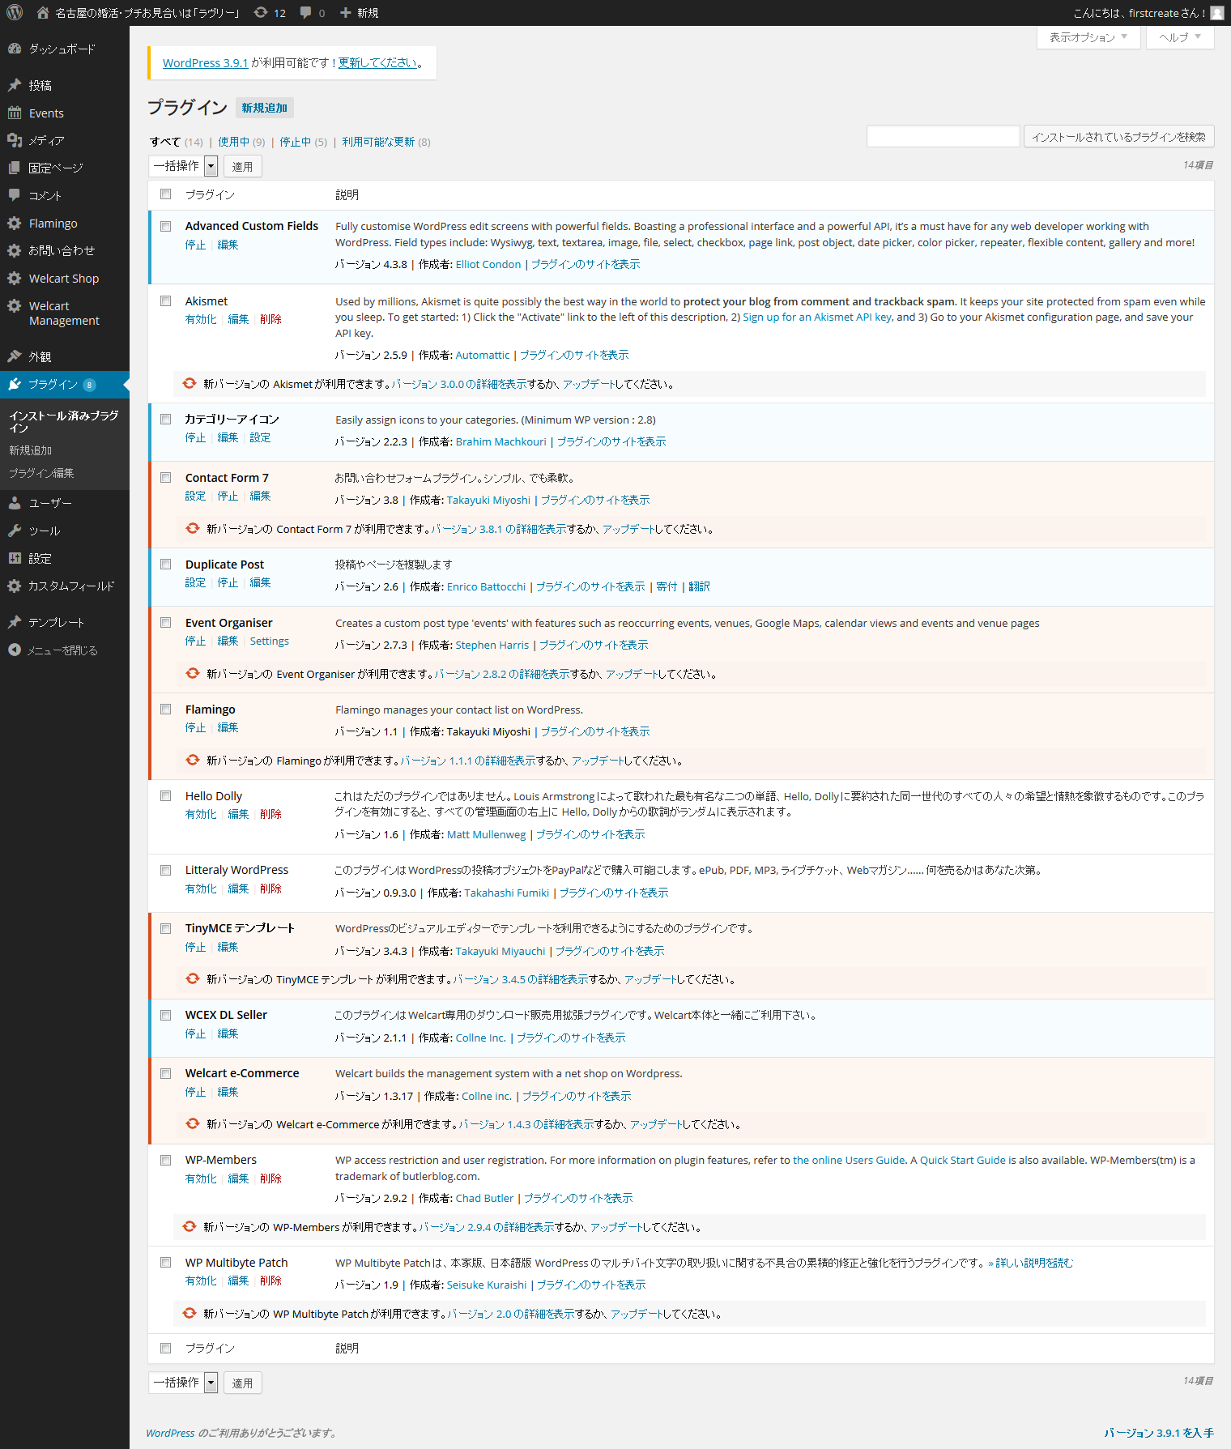Viewport: 1231px width, 1449px height.
Task: Open the template pushpin icon
Action: (x=15, y=622)
